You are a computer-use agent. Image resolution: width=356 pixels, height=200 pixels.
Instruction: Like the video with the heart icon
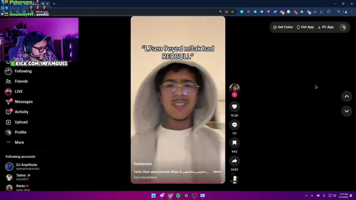pyautogui.click(x=234, y=107)
